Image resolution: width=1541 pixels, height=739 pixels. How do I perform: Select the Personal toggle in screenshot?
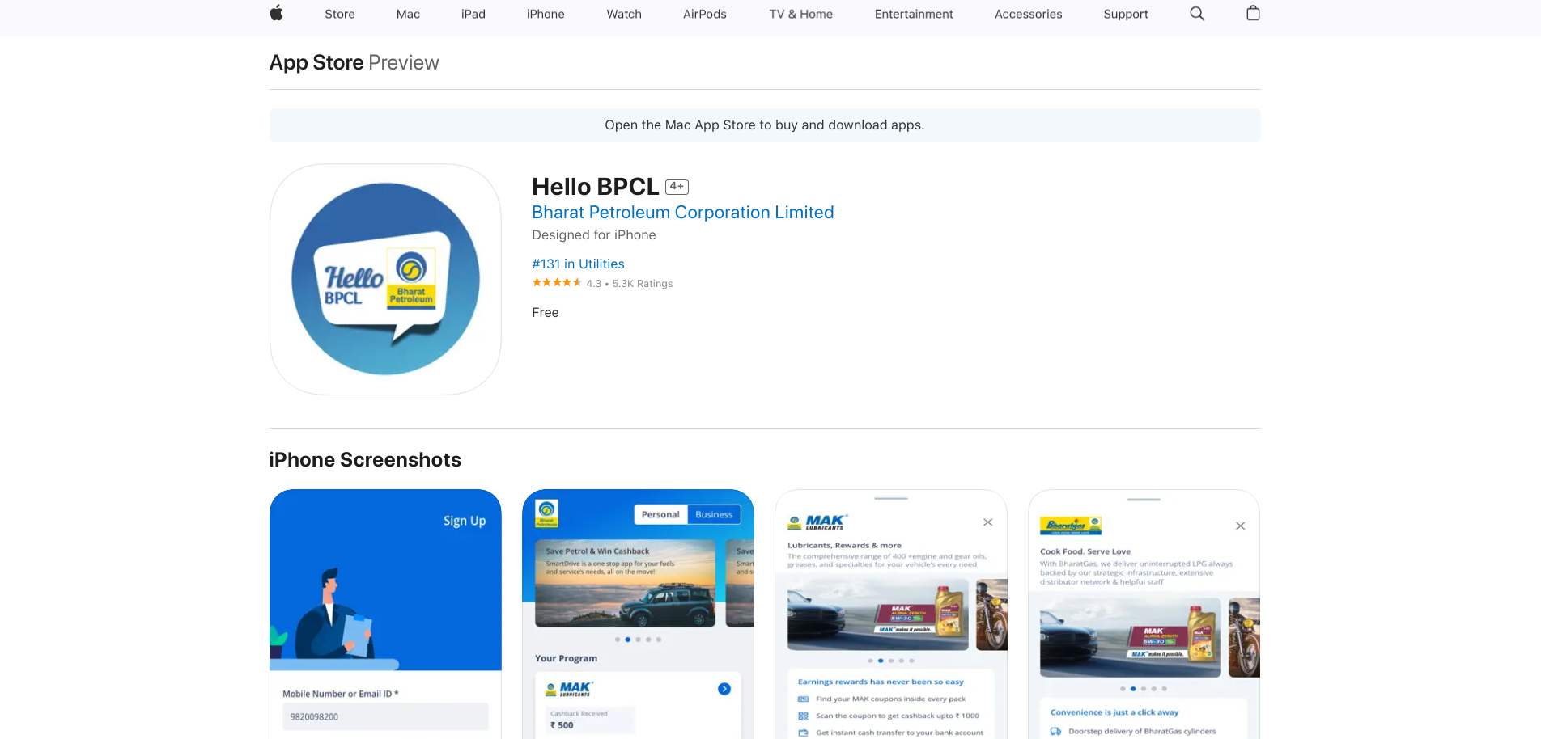pos(660,515)
